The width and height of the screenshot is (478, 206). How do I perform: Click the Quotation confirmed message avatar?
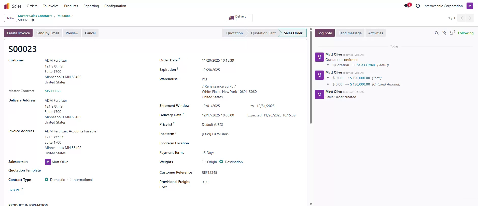(319, 57)
